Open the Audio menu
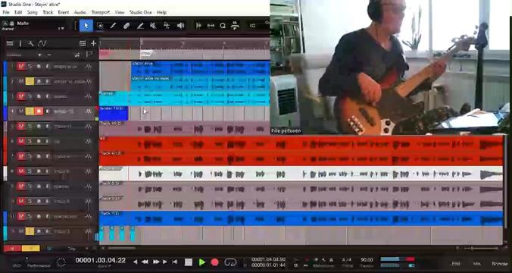 coord(80,12)
